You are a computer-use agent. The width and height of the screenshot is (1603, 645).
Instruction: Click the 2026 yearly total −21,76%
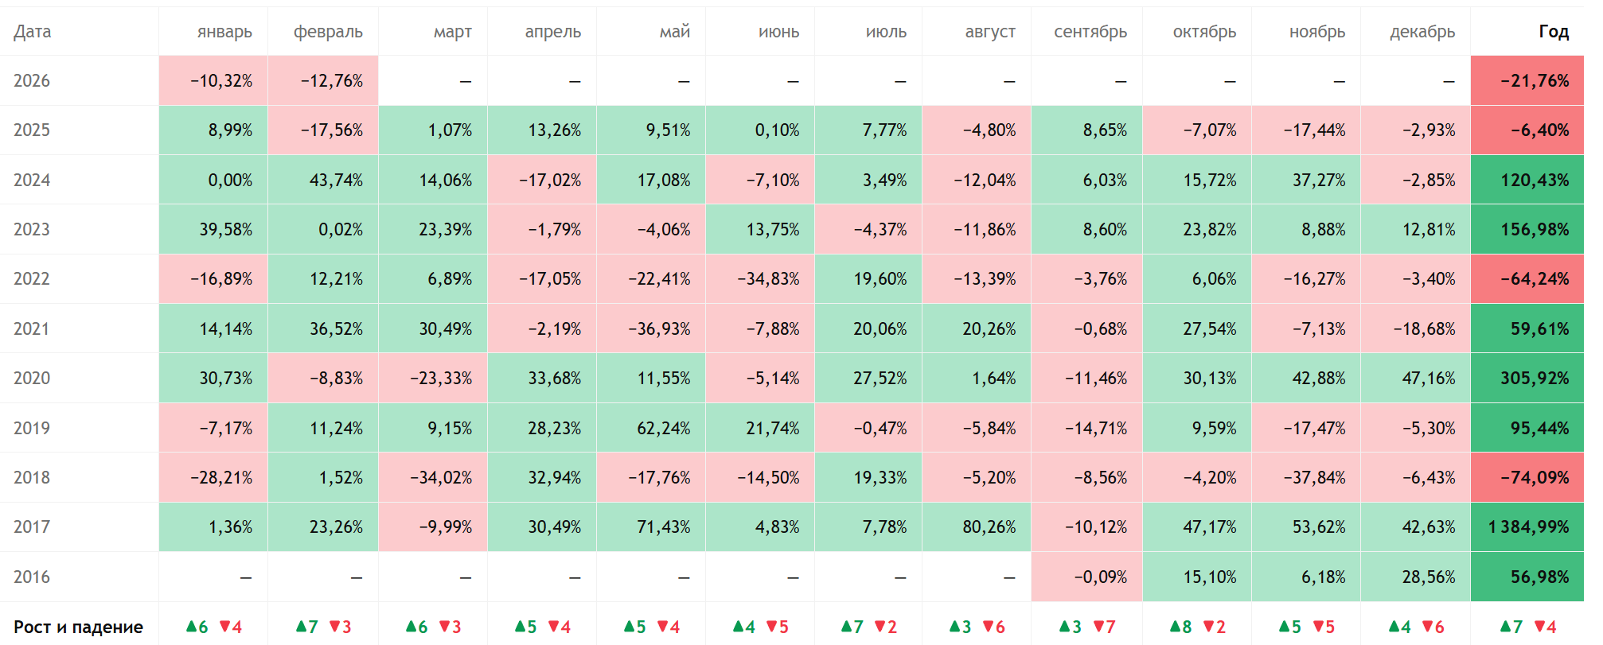pyautogui.click(x=1535, y=81)
